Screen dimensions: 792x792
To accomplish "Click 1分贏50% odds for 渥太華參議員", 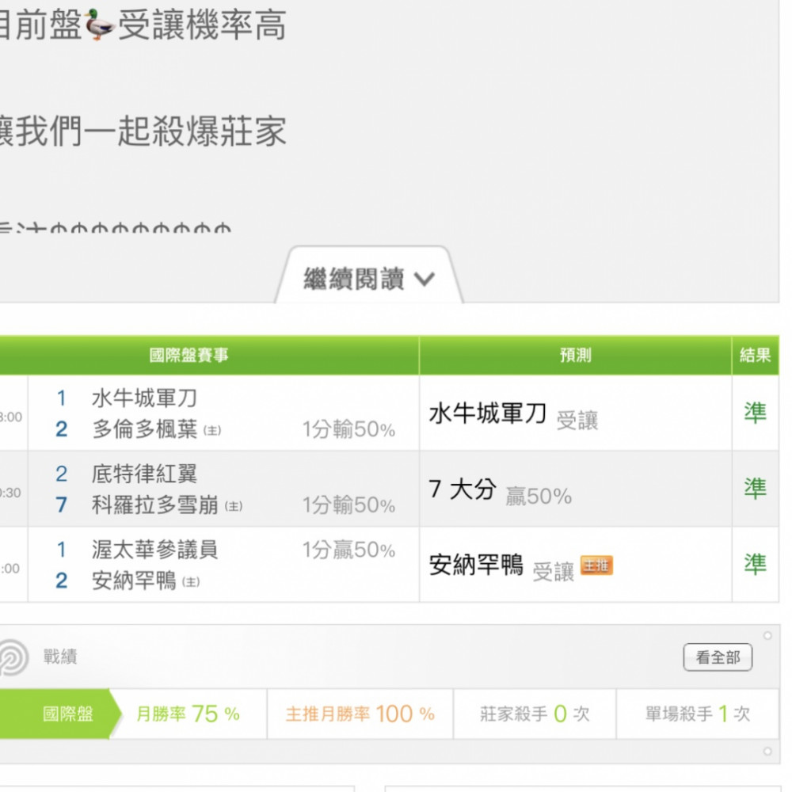I will click(348, 550).
